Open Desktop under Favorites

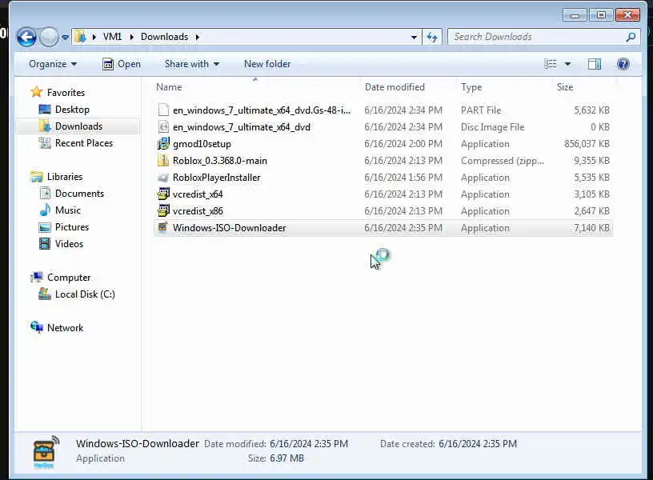[72, 110]
